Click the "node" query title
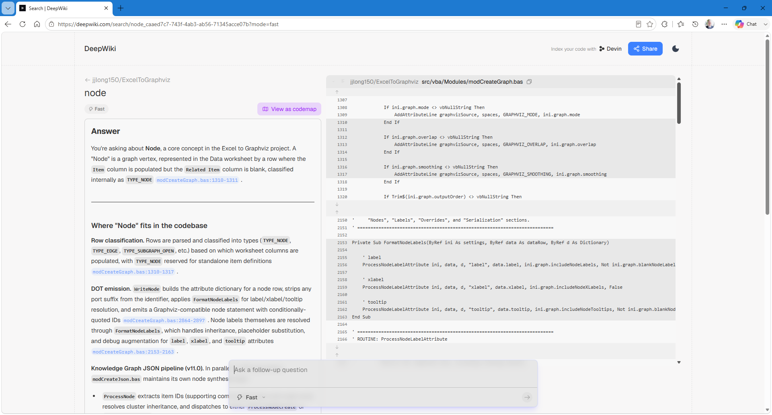772x415 pixels. tap(95, 93)
